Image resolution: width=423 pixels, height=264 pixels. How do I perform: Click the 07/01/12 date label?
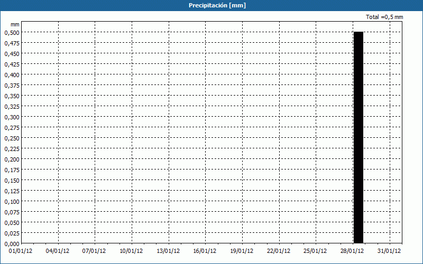pyautogui.click(x=94, y=251)
